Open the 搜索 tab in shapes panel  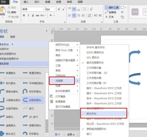point(12,37)
